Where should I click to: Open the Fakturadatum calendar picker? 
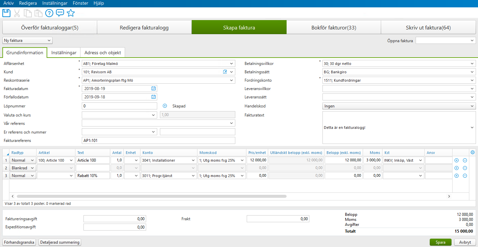[x=153, y=88]
